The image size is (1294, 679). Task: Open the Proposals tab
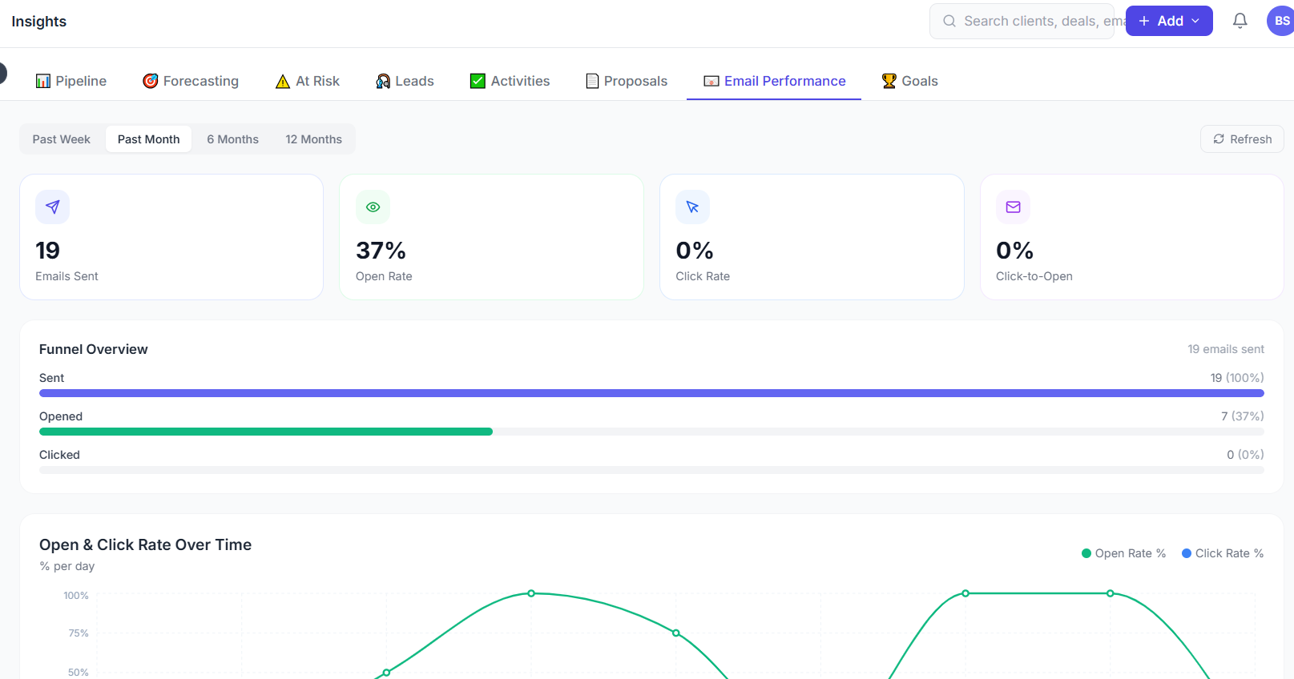tap(627, 81)
